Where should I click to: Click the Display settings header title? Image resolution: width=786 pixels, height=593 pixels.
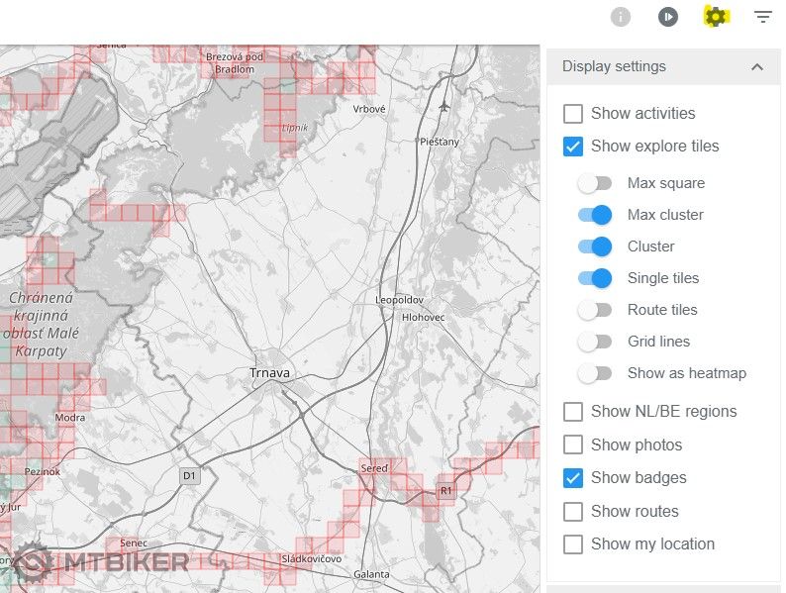click(x=614, y=67)
